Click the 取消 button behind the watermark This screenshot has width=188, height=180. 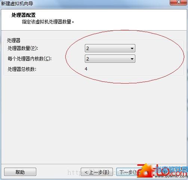coord(167,172)
